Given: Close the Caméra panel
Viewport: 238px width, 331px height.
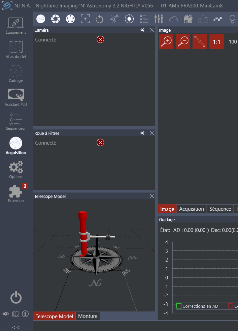Looking at the screenshot, I should click(152, 30).
